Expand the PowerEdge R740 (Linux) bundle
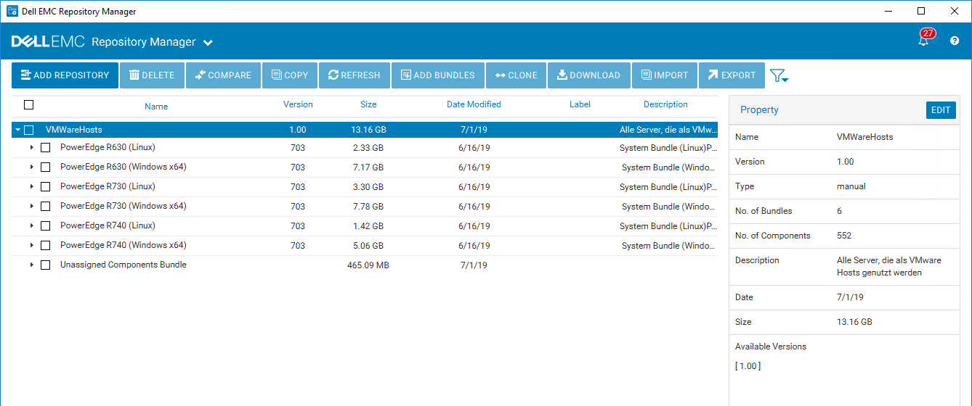972x406 pixels. [32, 226]
